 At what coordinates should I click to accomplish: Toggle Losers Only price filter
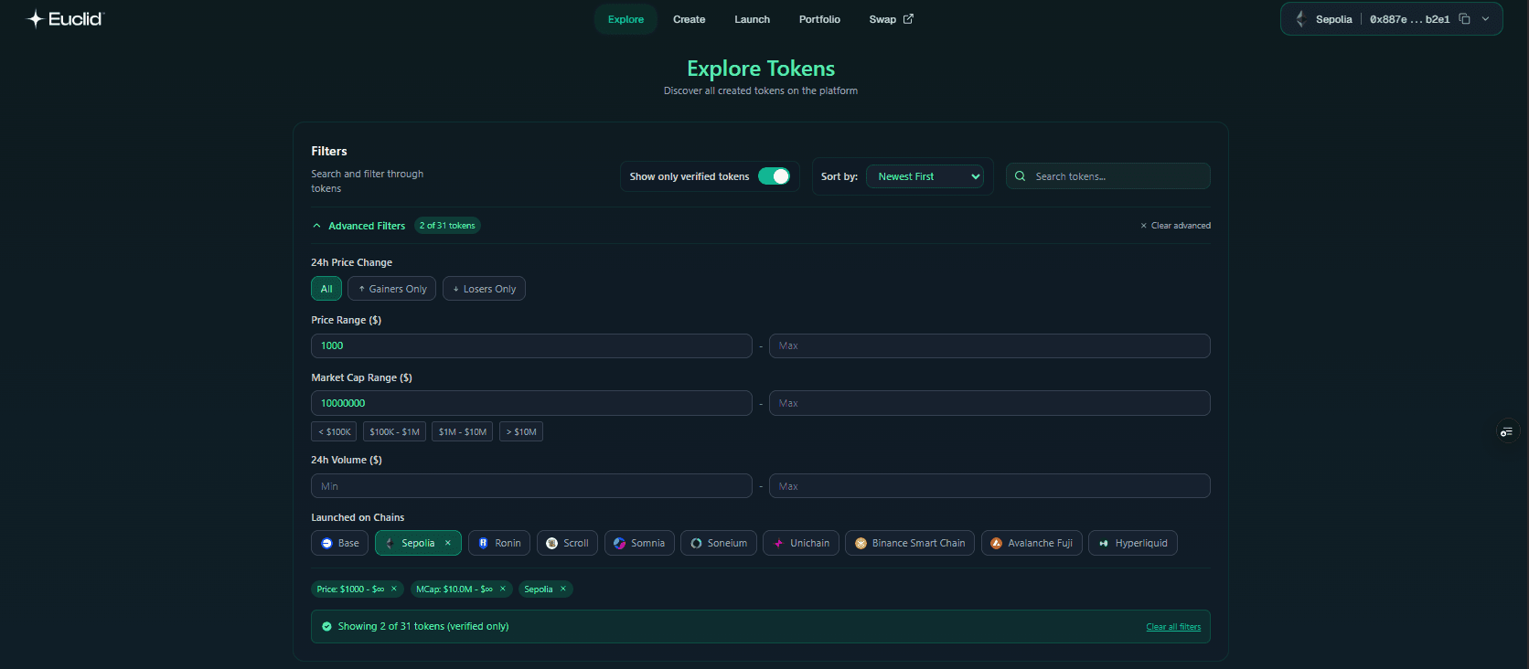point(484,289)
